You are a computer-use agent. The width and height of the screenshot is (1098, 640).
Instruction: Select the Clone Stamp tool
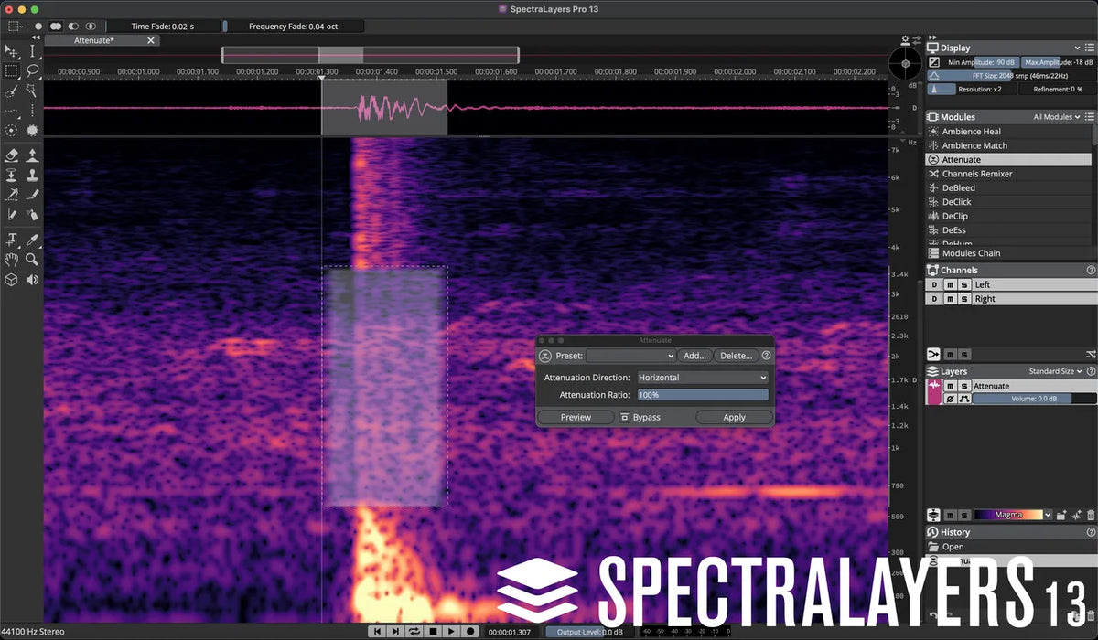(33, 175)
